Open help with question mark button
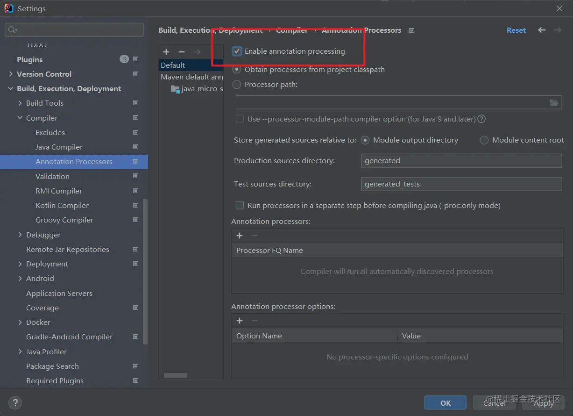Viewport: 573px width, 416px height. tap(15, 402)
